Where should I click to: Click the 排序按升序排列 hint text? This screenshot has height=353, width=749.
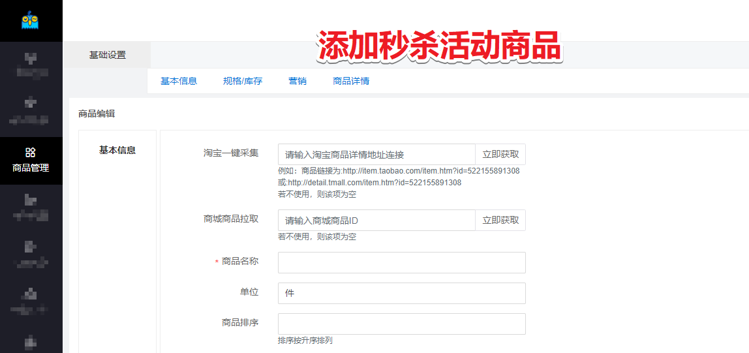[x=305, y=341]
